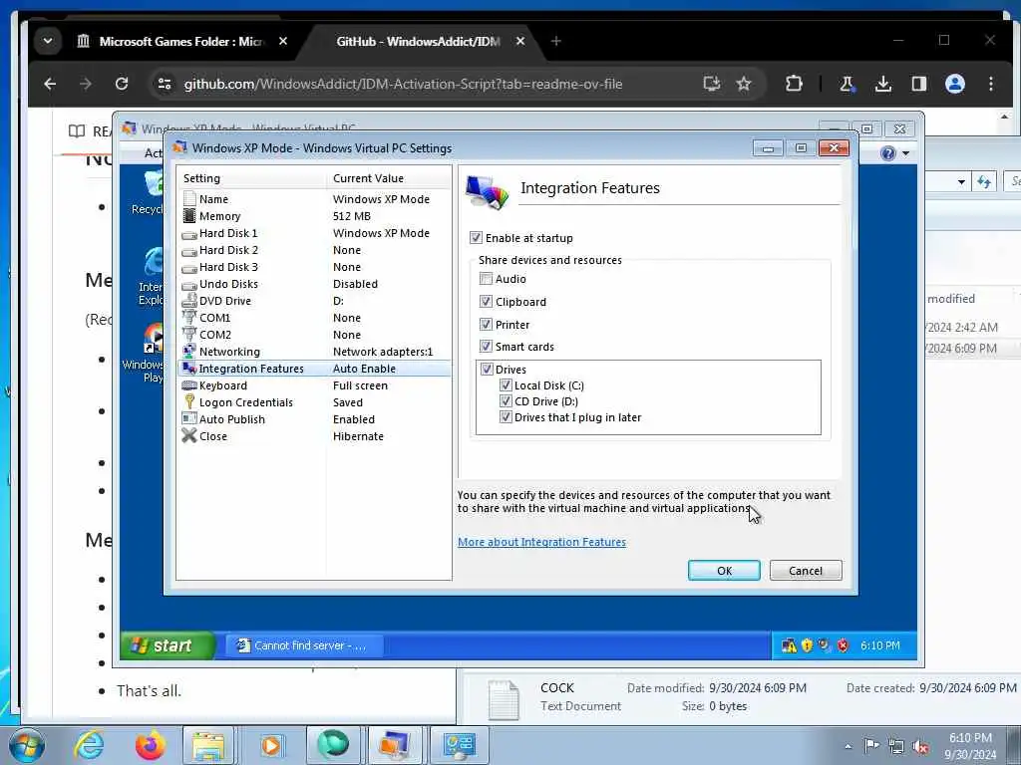This screenshot has height=765, width=1021.
Task: Uncheck CD Drive (D:) checkbox
Action: tap(506, 401)
